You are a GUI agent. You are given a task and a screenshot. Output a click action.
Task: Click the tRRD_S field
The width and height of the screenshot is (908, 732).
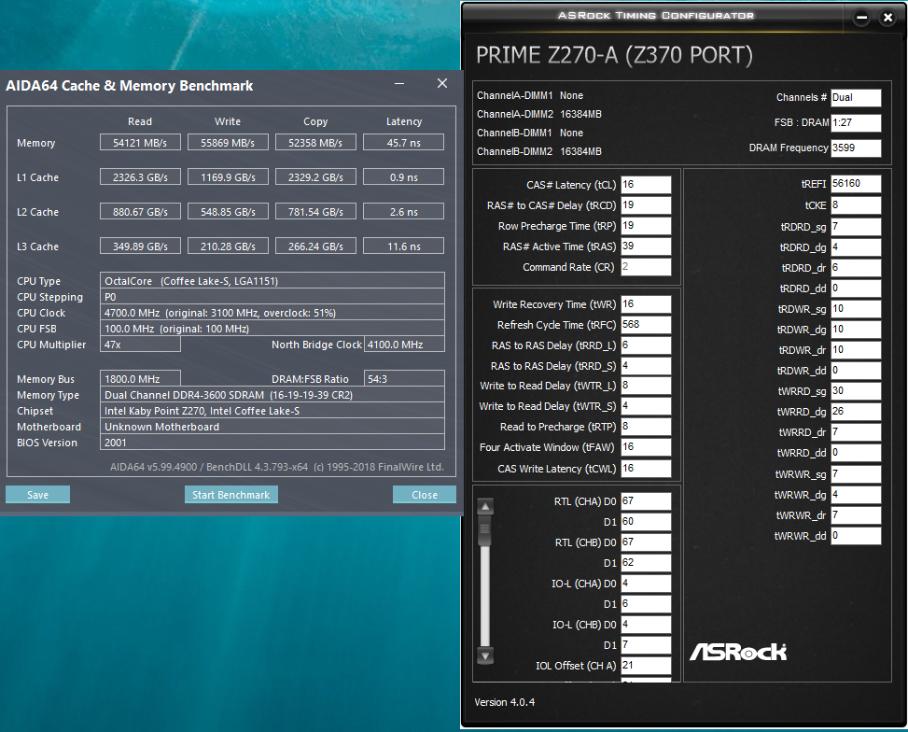tap(646, 366)
